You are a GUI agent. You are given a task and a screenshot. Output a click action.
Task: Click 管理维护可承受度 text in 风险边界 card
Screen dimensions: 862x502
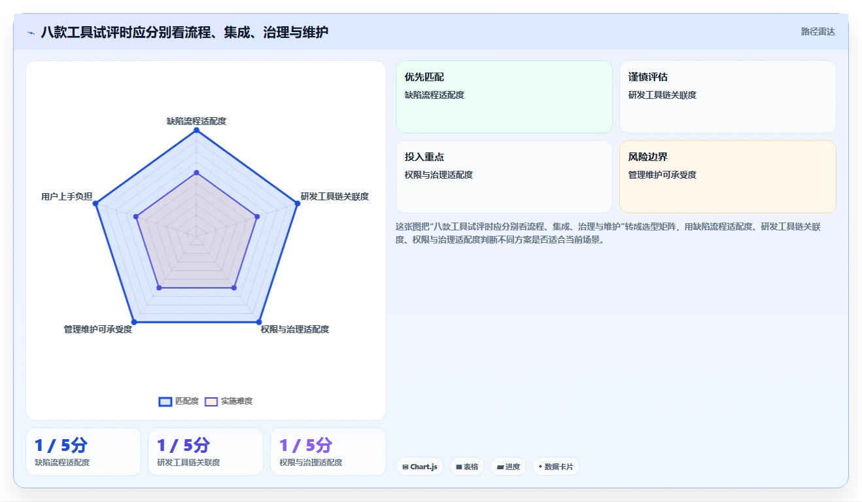[663, 175]
